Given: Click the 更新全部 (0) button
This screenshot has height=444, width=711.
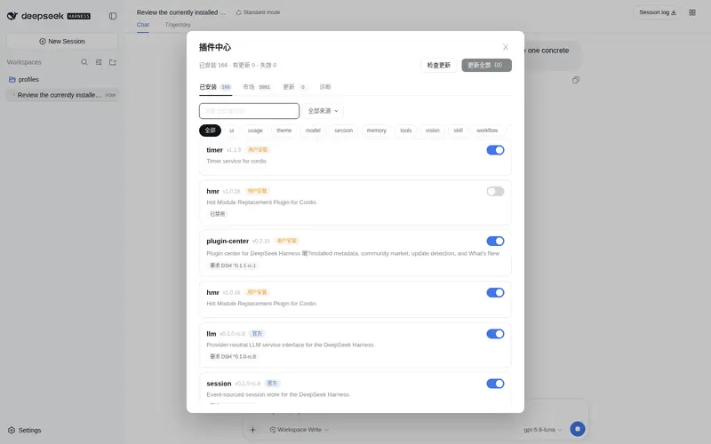Looking at the screenshot, I should click(x=486, y=65).
